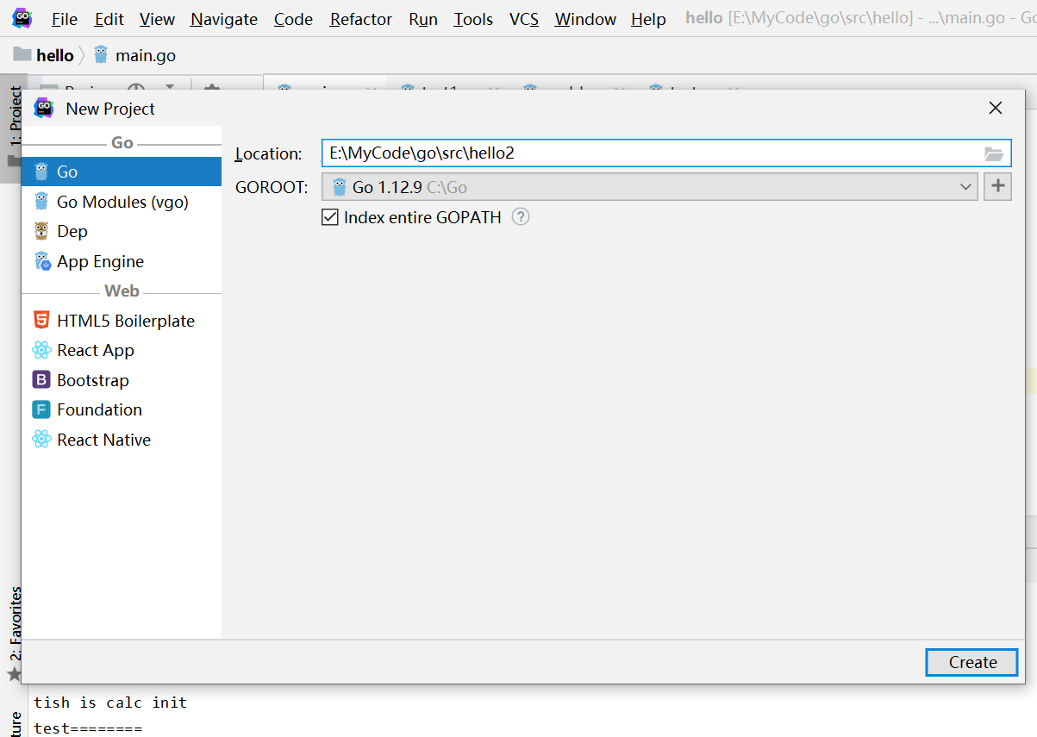
Task: Open the Code menu
Action: 293,19
